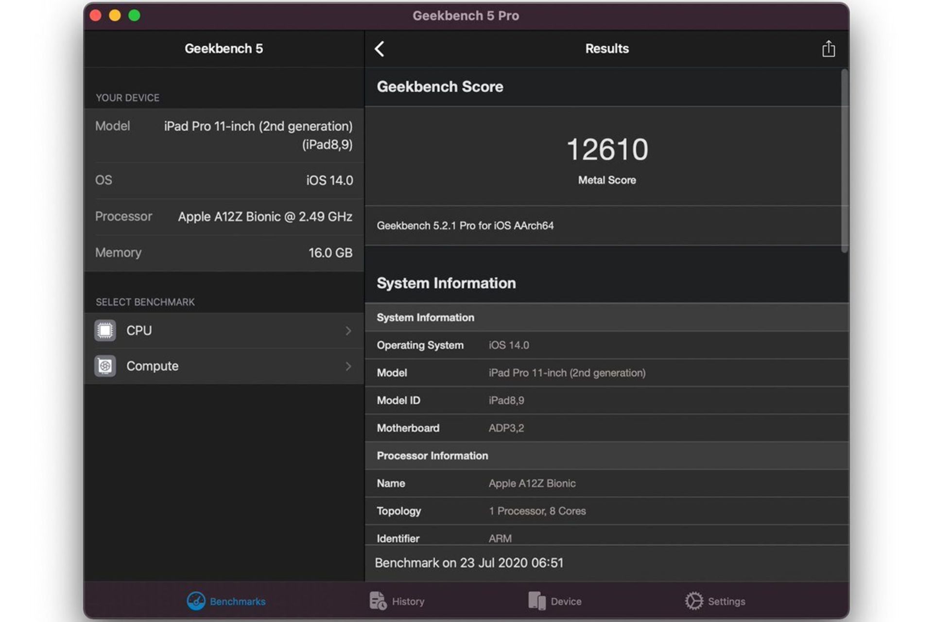
Task: Click the Device icon in bottom bar
Action: tap(536, 601)
